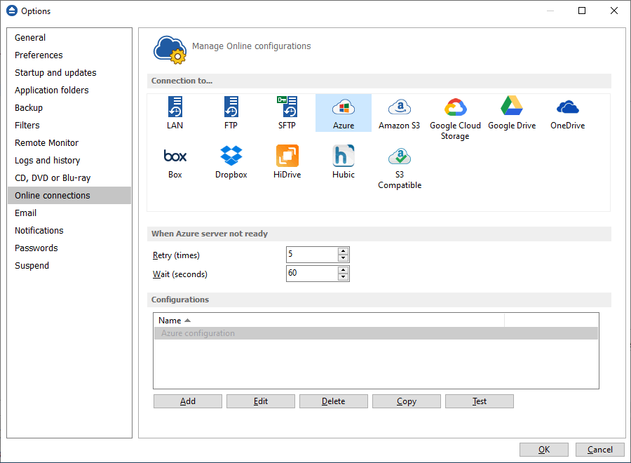This screenshot has width=631, height=463.
Task: Click the Options window app icon
Action: pos(12,11)
